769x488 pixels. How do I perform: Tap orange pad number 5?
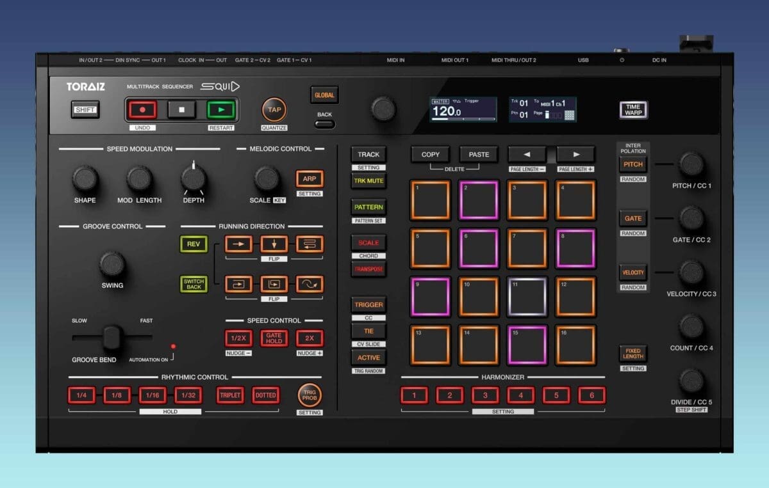(430, 248)
